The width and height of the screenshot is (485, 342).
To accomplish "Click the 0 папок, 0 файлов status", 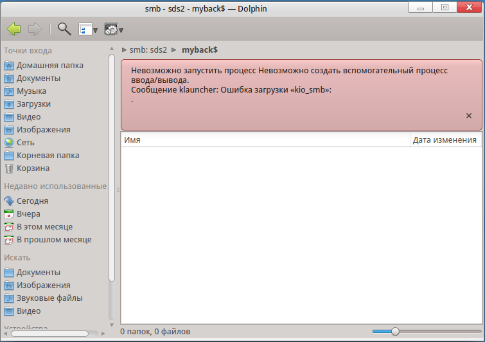I will click(x=155, y=332).
